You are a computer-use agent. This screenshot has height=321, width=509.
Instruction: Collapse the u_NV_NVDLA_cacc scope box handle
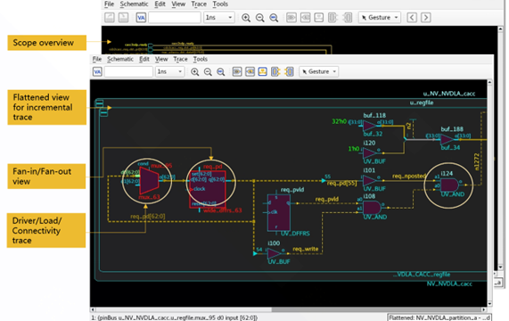click(x=99, y=103)
